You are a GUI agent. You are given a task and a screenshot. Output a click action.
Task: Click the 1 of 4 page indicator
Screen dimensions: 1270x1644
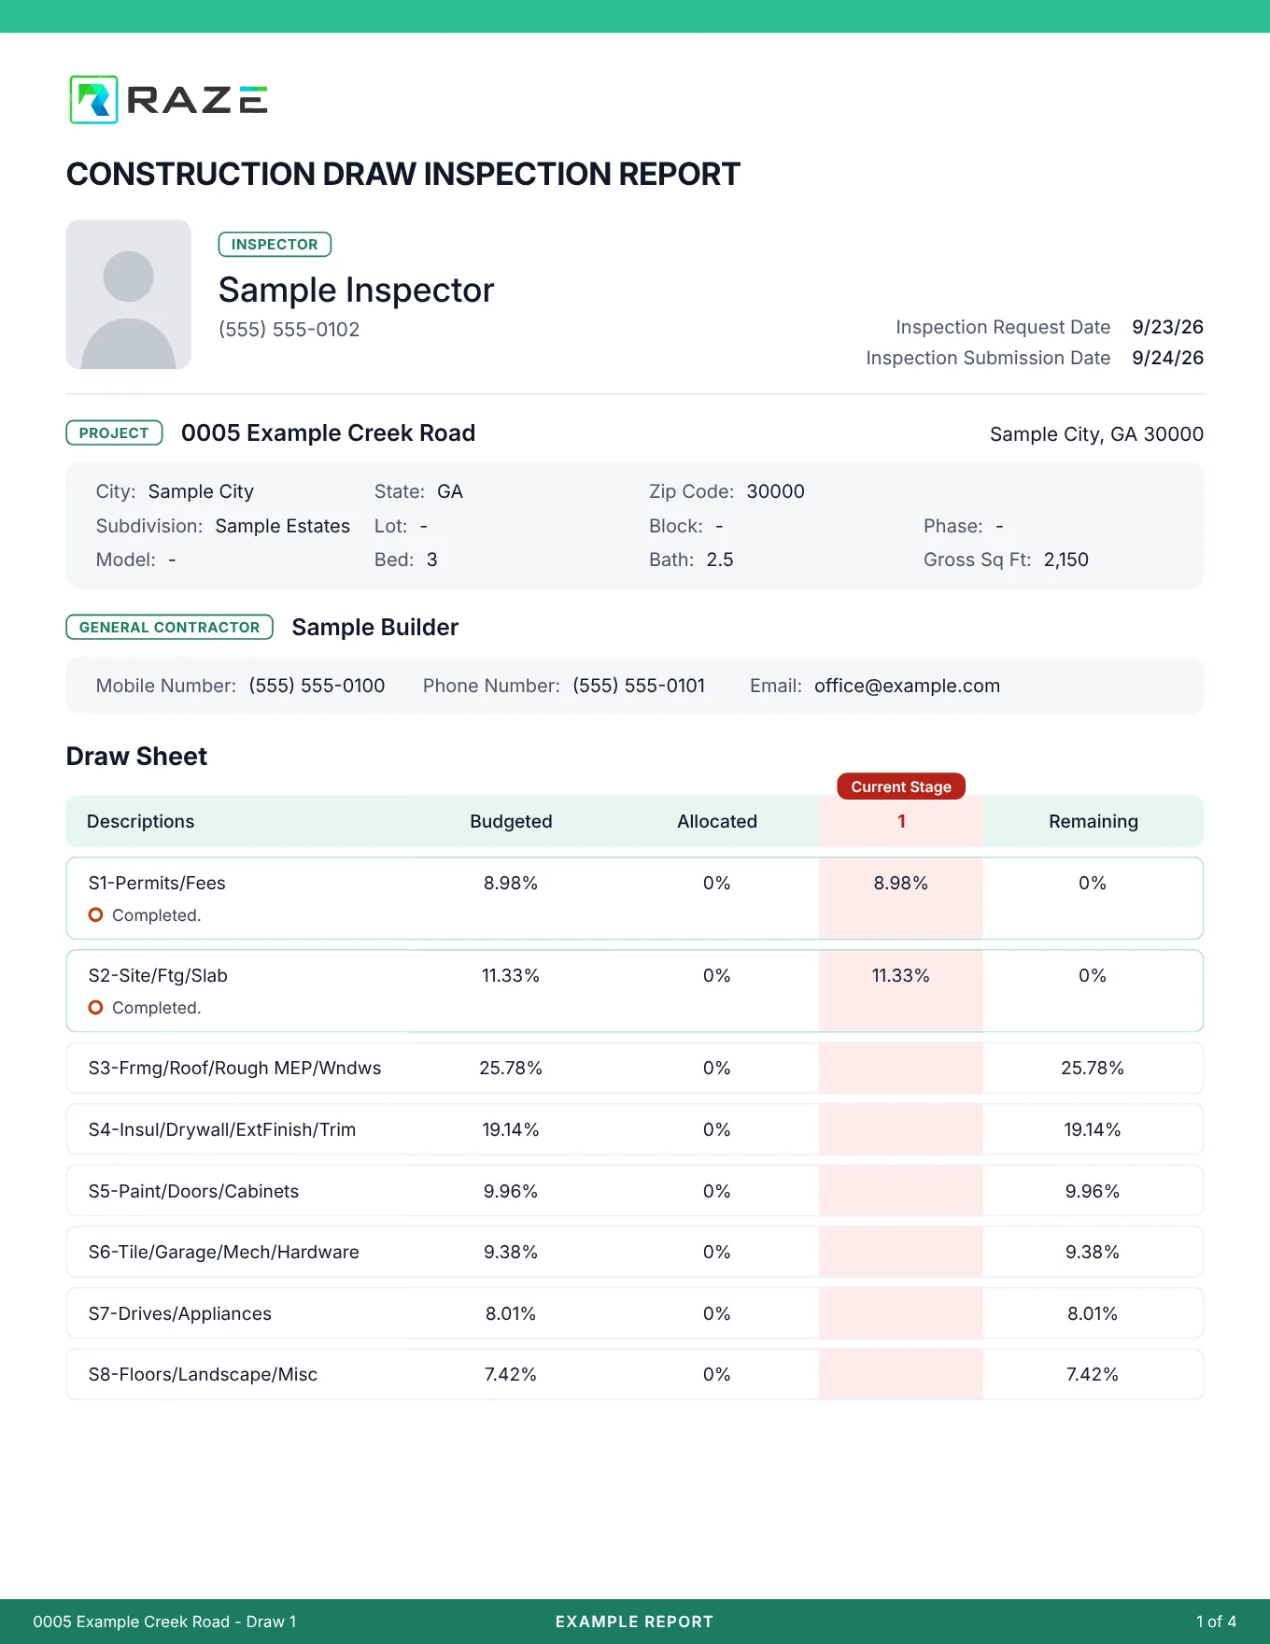1216,1622
